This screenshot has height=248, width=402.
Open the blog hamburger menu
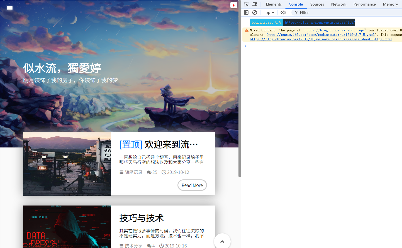pos(9,8)
